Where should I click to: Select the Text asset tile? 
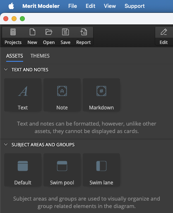coord(23,95)
